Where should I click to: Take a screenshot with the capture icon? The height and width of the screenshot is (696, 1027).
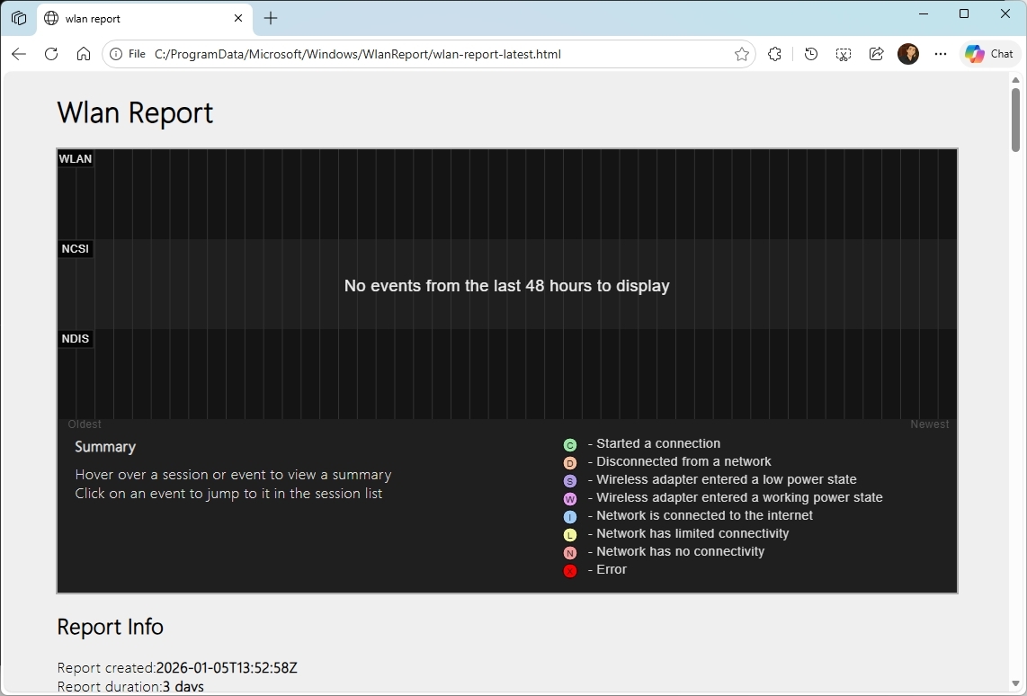tap(844, 54)
